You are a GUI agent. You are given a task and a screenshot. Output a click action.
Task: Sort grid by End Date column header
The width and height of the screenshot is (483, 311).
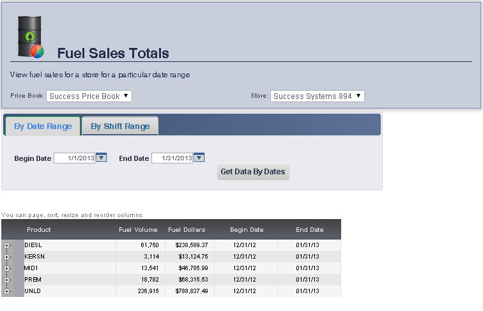point(309,230)
